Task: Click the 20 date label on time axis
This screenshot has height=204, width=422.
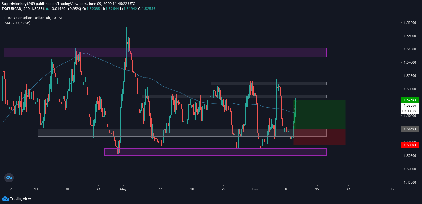Action: click(67, 189)
